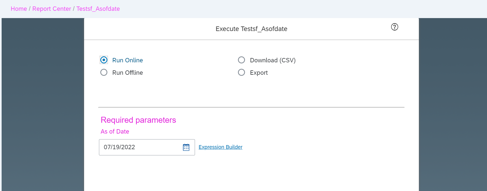487x191 pixels.
Task: Go to Home in the breadcrumb
Action: coord(19,9)
